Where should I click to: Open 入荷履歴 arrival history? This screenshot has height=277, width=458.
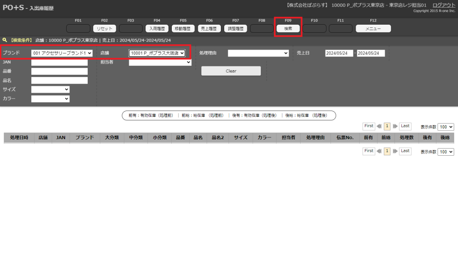click(157, 29)
